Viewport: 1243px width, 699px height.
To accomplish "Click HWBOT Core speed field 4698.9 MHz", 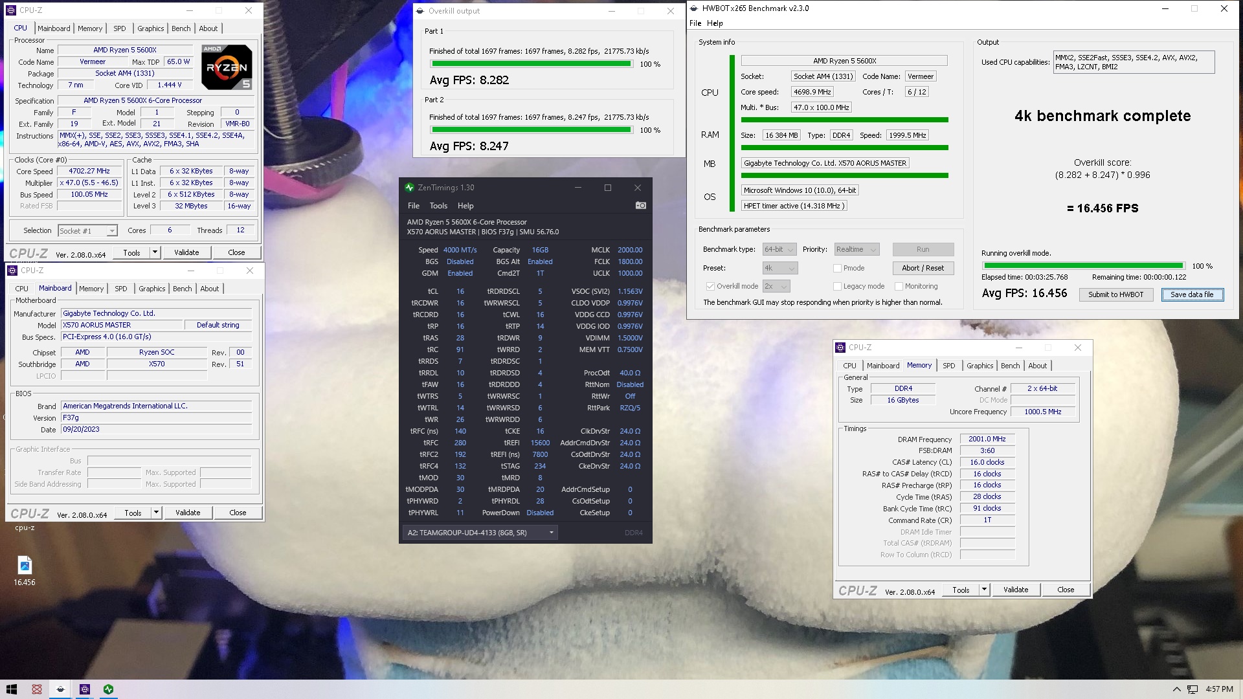I will [x=812, y=92].
